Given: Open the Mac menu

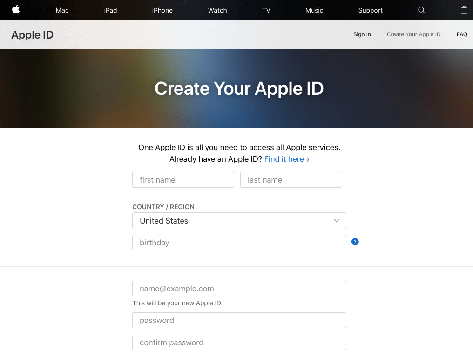Looking at the screenshot, I should coord(62,10).
